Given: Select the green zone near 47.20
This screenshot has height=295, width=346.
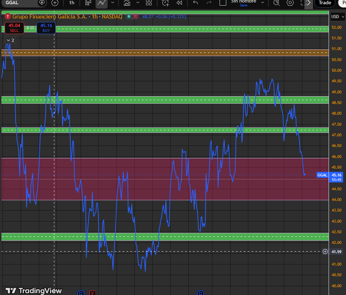Looking at the screenshot, I should 165,130.
